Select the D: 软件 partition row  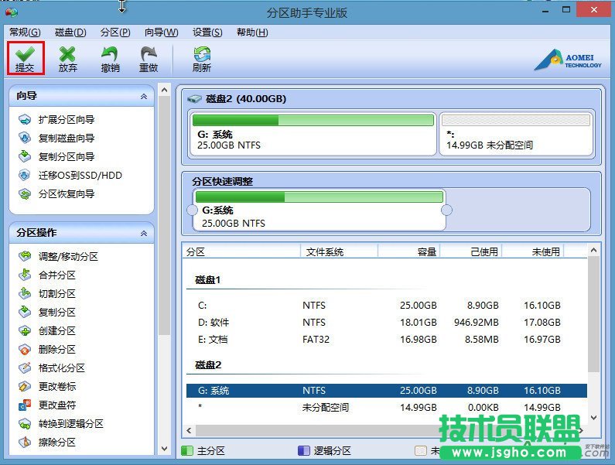tap(386, 322)
